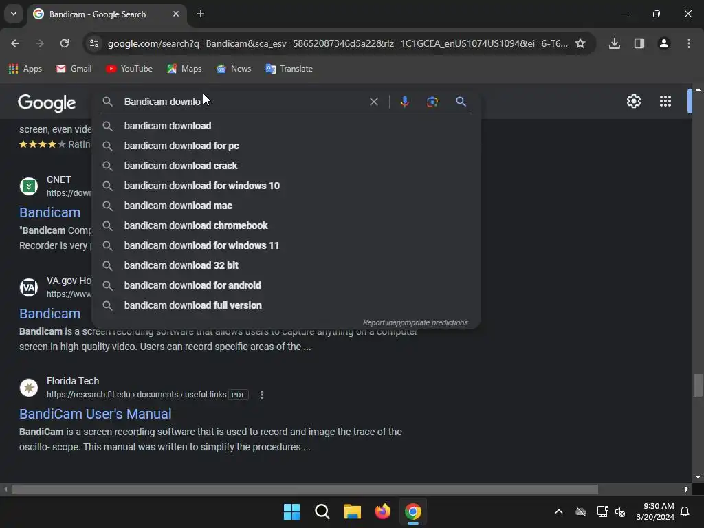Open the Apps bookmark
Viewport: 704px width, 528px height.
tap(25, 69)
